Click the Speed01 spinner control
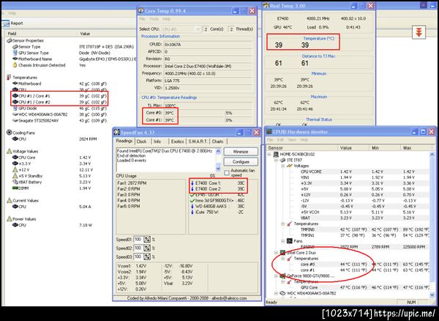The height and width of the screenshot is (321, 439). click(147, 240)
